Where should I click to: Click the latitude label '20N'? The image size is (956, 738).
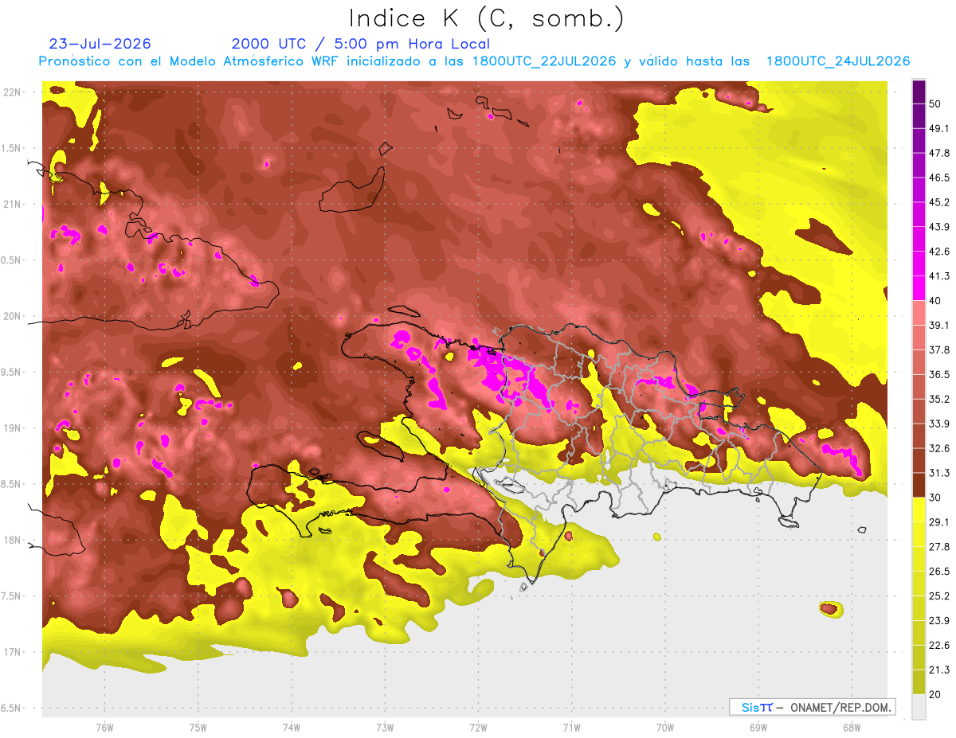pos(14,316)
